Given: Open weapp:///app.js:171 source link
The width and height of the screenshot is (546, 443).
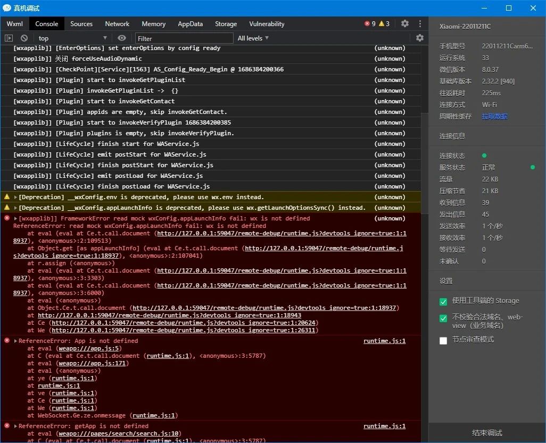Looking at the screenshot, I should [92, 363].
